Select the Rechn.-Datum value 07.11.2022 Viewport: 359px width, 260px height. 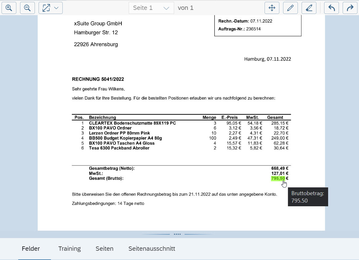pos(261,21)
